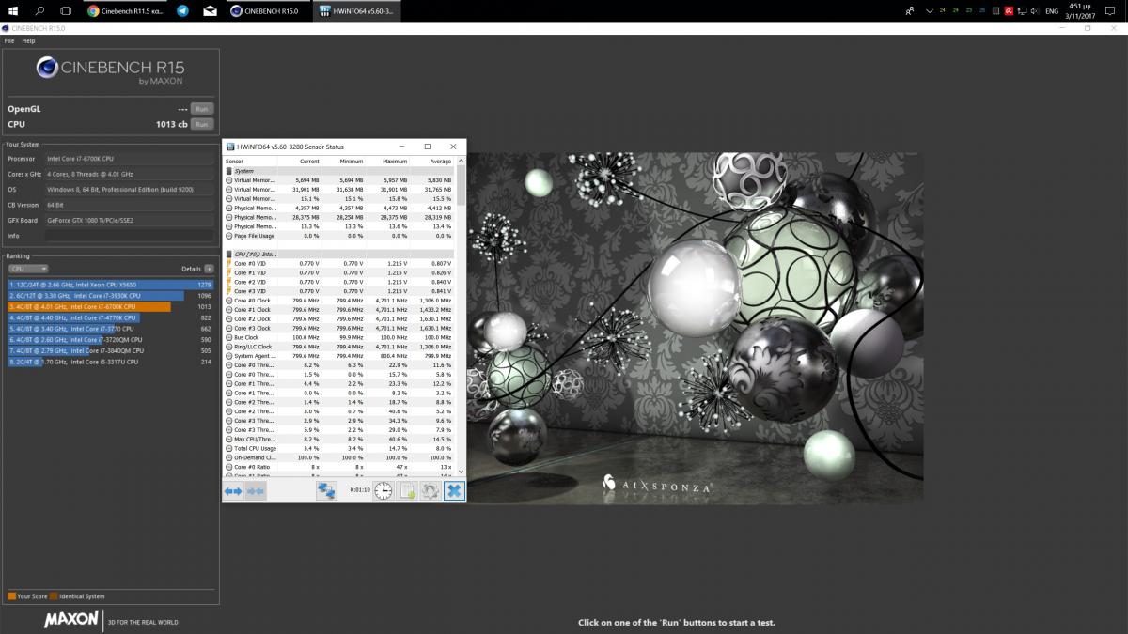Click the Info input field in Your System

pyautogui.click(x=129, y=236)
